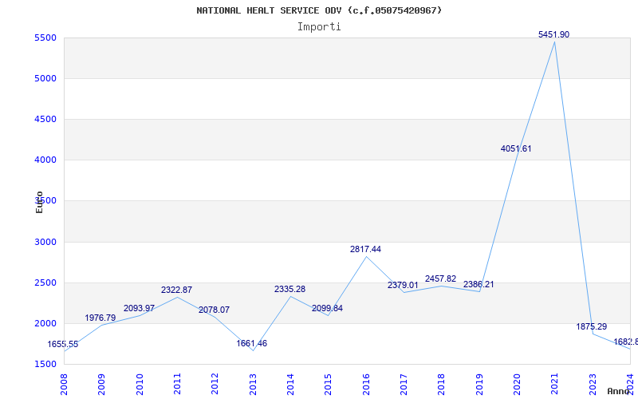Select the 1661.46 data label
The image size is (638, 399).
pos(252,344)
